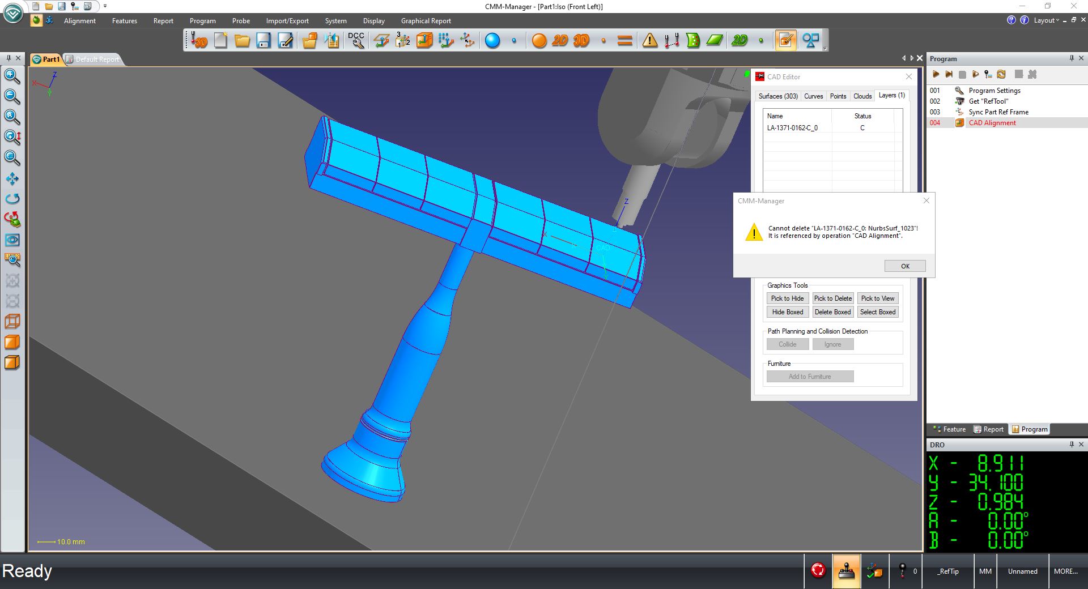1088x589 pixels.
Task: Select the Rotate view tool
Action: pyautogui.click(x=12, y=199)
